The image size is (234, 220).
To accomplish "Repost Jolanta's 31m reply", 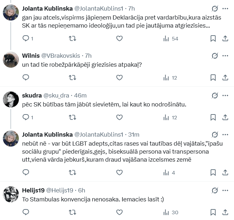I will coord(73,173).
